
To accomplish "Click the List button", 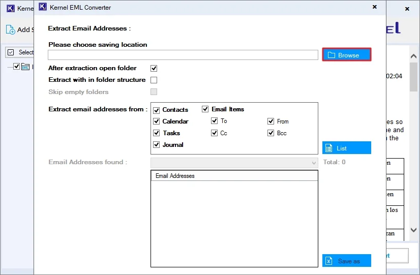I will coord(347,148).
